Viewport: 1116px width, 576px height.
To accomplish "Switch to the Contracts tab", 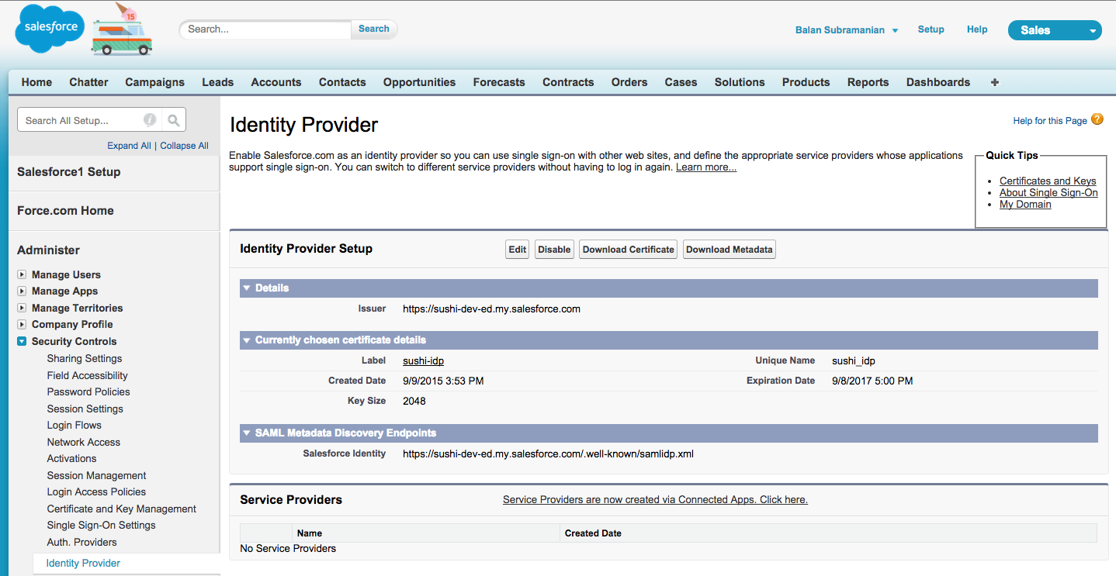I will point(568,82).
